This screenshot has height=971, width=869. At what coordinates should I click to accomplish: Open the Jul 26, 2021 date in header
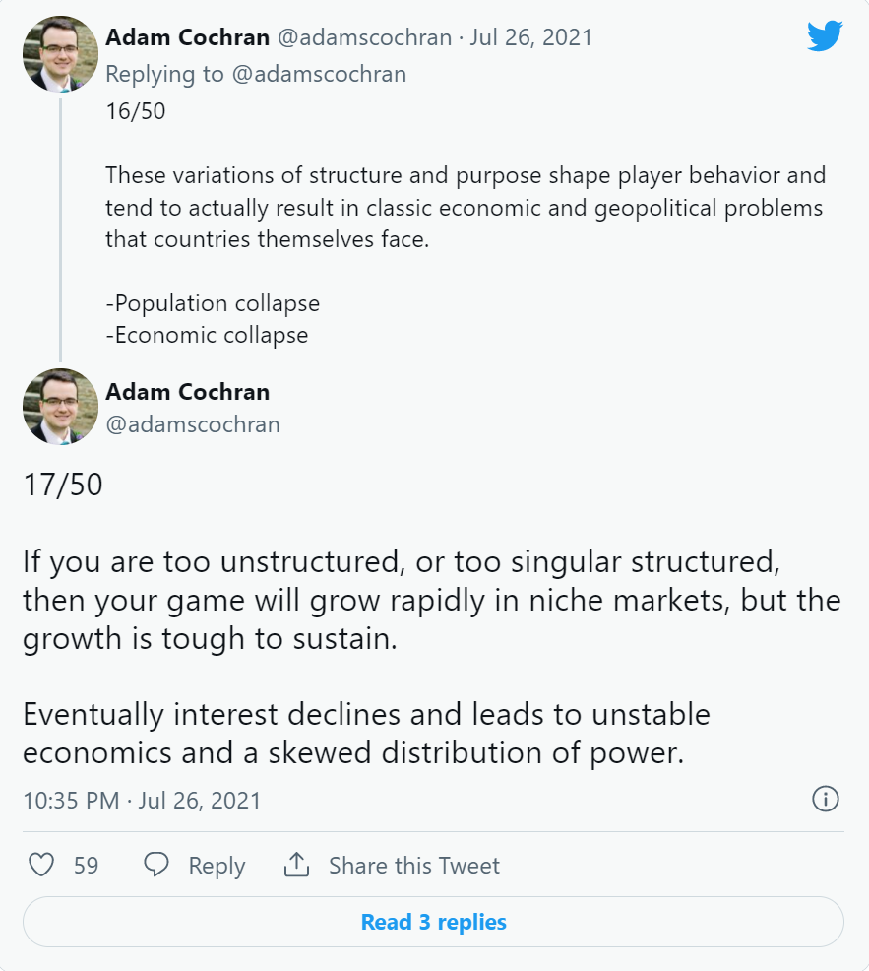(x=531, y=38)
